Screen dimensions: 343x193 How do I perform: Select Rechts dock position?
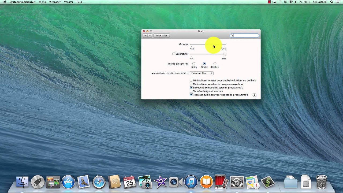coord(215,64)
